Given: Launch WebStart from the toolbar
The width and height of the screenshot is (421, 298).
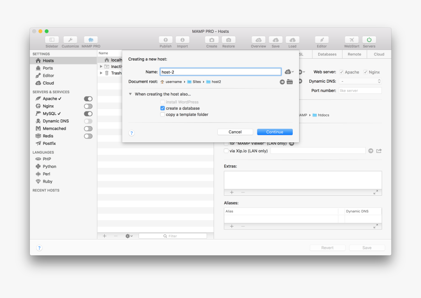Looking at the screenshot, I should pyautogui.click(x=351, y=40).
